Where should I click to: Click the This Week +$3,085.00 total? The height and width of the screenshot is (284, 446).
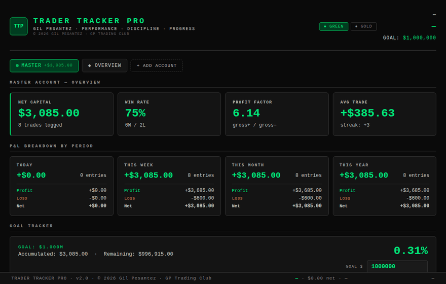pyautogui.click(x=148, y=175)
